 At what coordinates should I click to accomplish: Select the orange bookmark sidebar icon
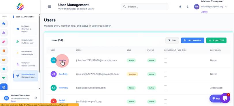pos(4,51)
